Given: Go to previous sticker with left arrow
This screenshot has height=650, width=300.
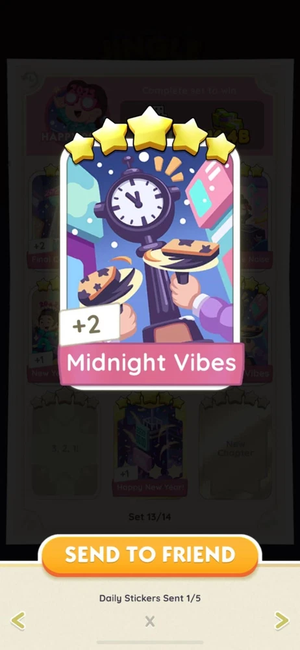Looking at the screenshot, I should (x=18, y=621).
